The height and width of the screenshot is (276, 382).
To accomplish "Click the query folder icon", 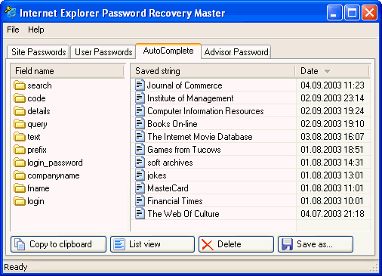I will tap(20, 124).
